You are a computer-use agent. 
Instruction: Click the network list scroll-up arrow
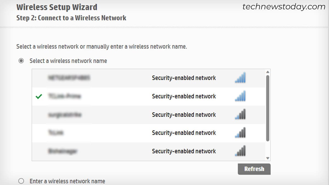click(268, 72)
